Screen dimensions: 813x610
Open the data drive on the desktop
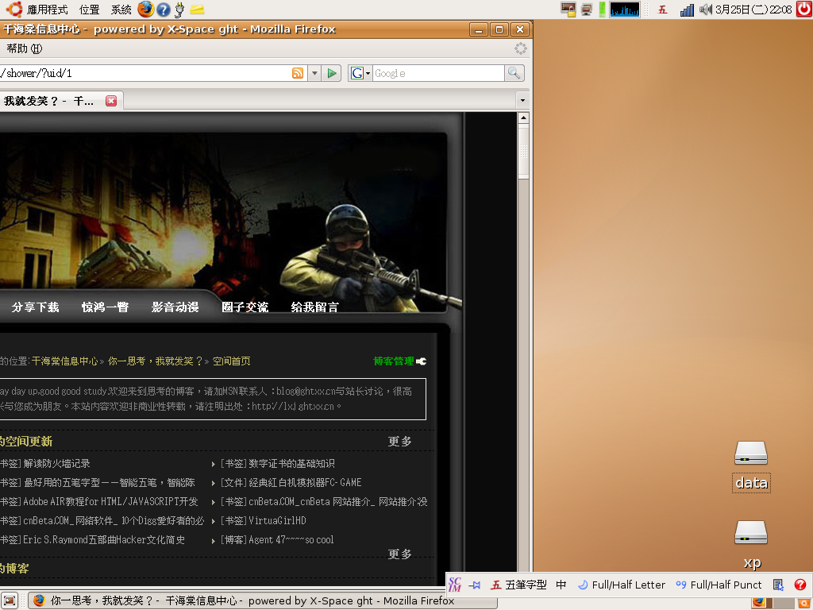pyautogui.click(x=751, y=465)
